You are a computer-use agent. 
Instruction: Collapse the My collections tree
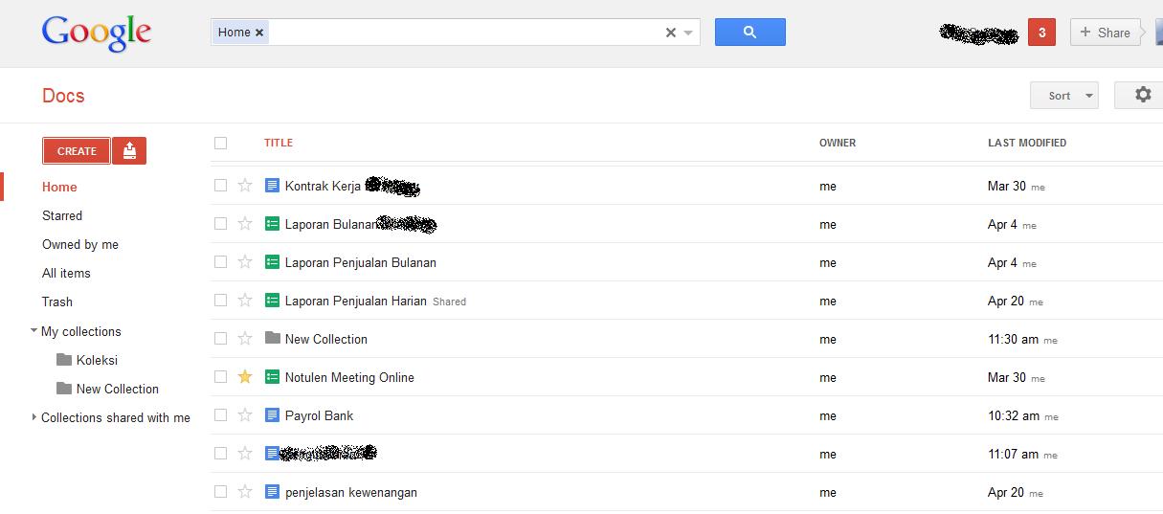click(34, 331)
